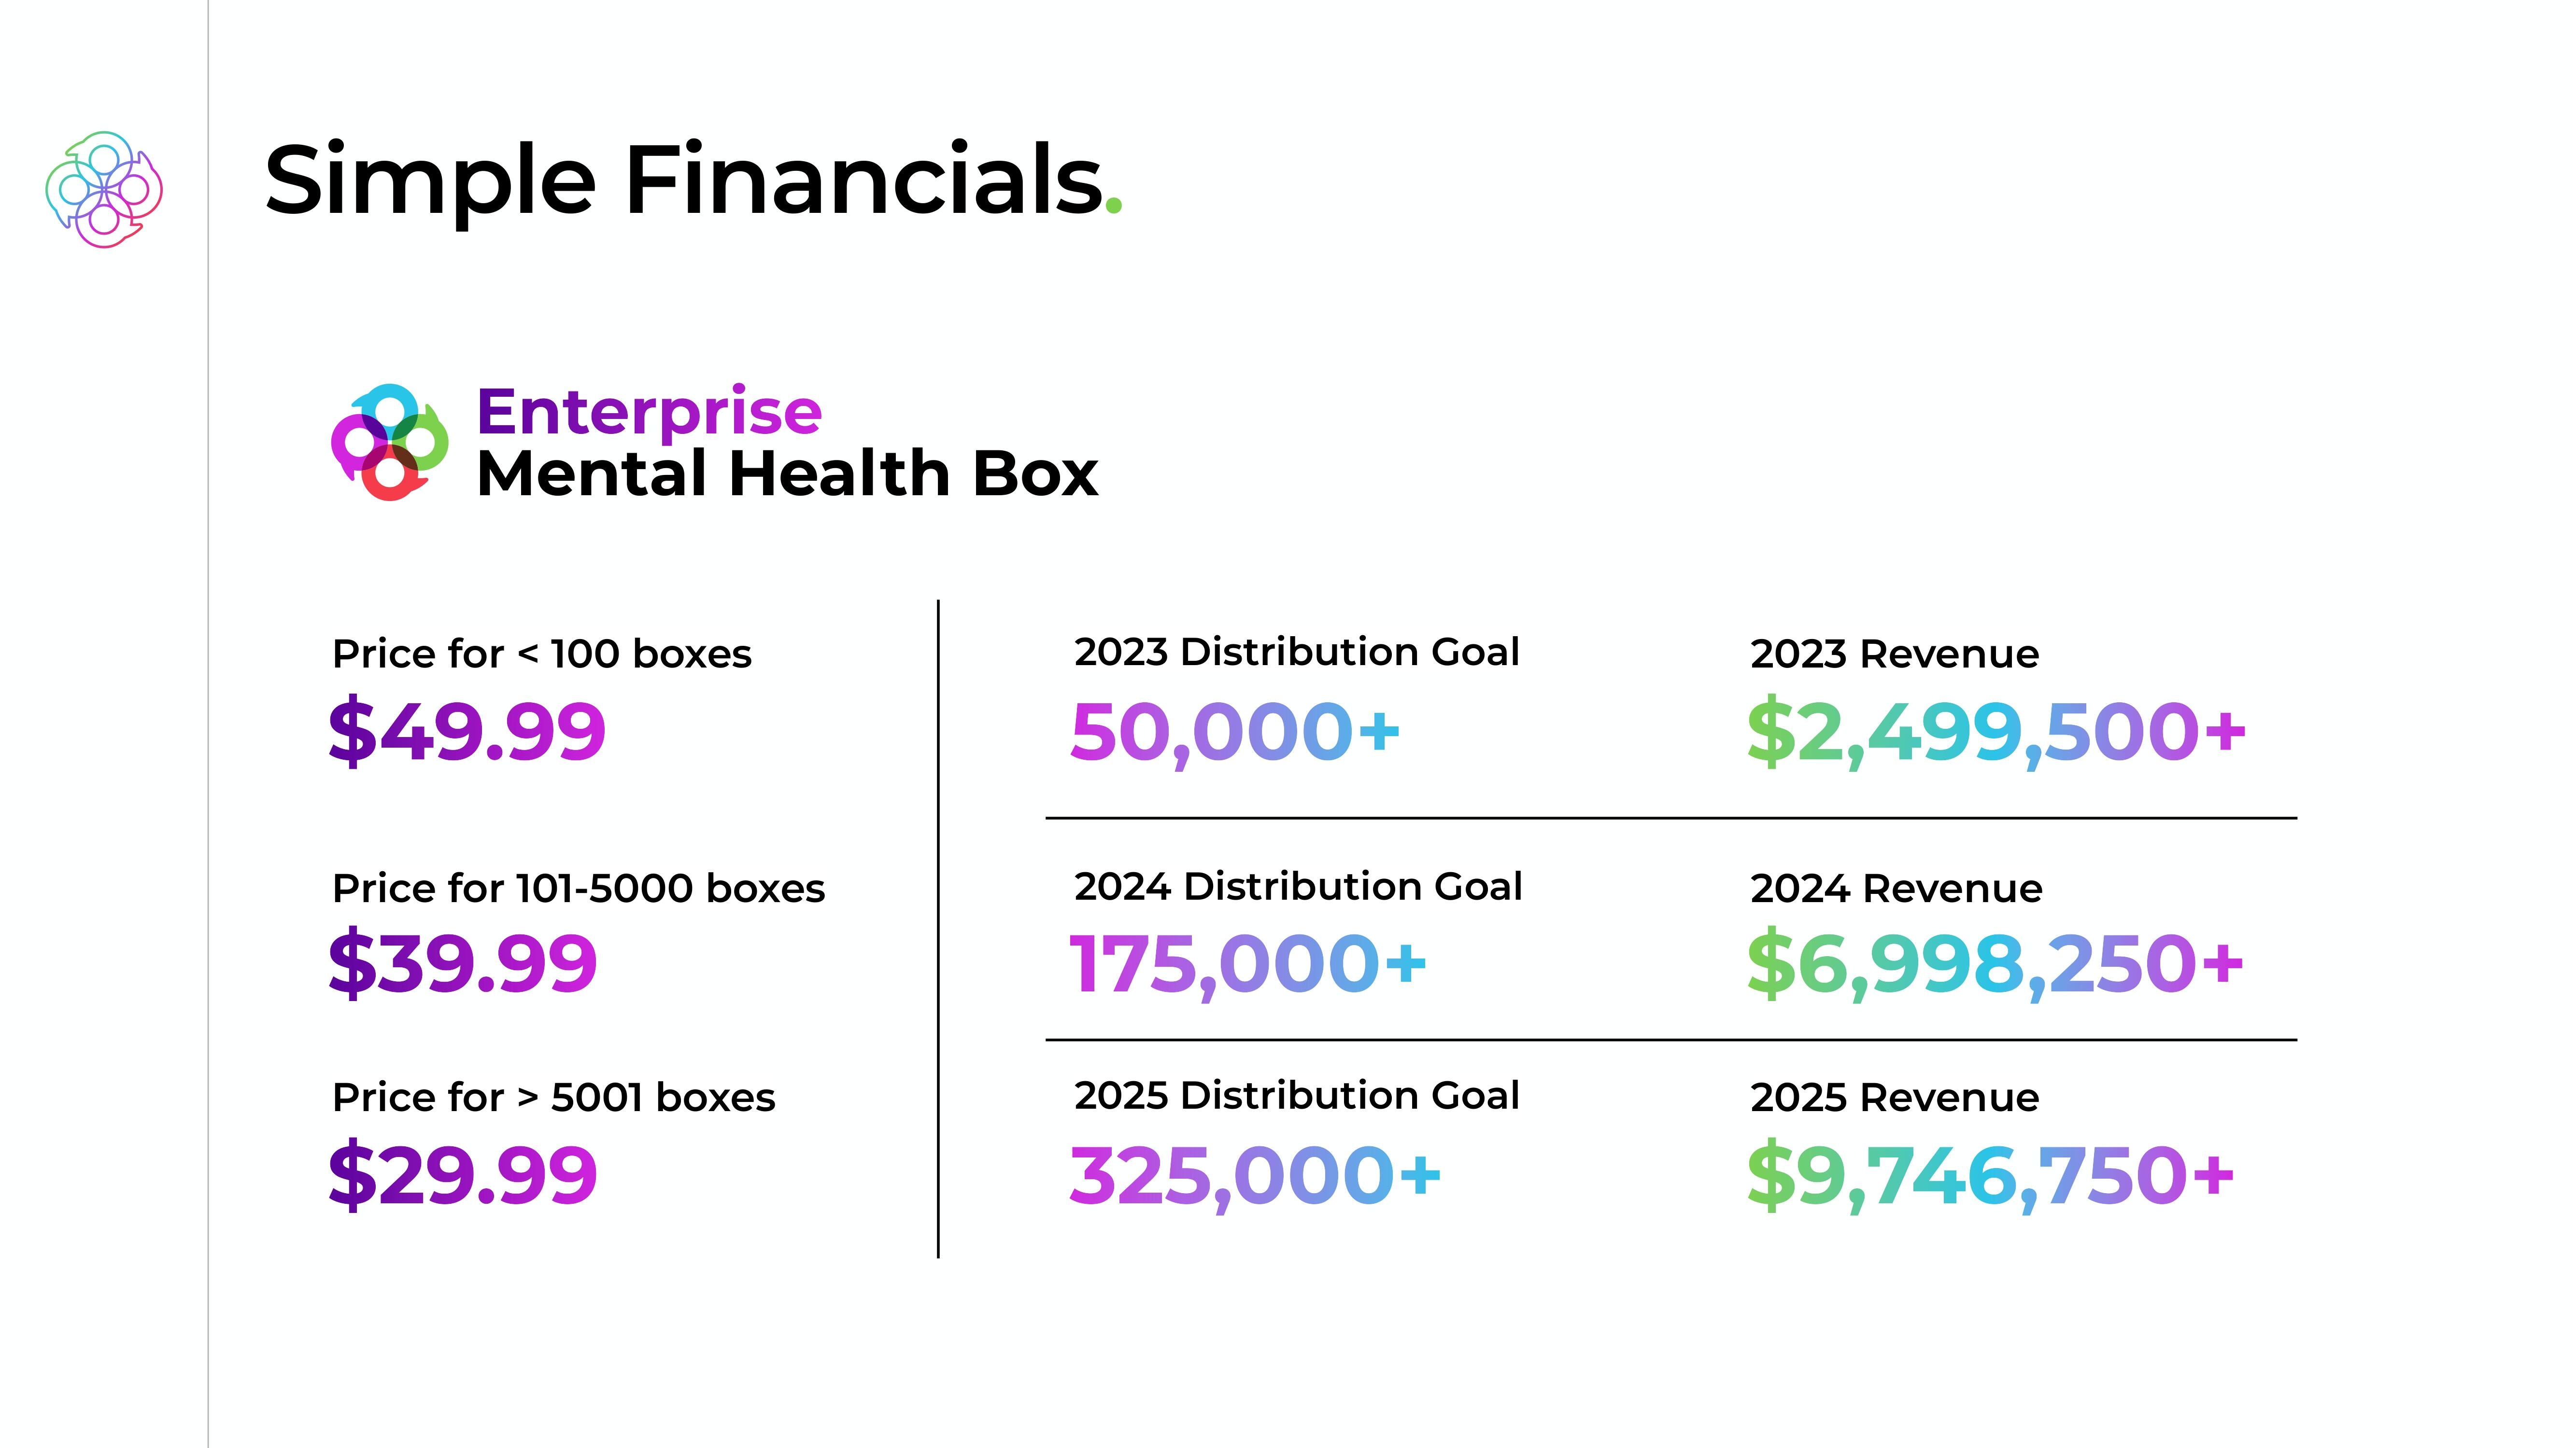Viewport: 2576px width, 1448px height.
Task: Click the outlined logo icon at top left
Action: point(104,189)
